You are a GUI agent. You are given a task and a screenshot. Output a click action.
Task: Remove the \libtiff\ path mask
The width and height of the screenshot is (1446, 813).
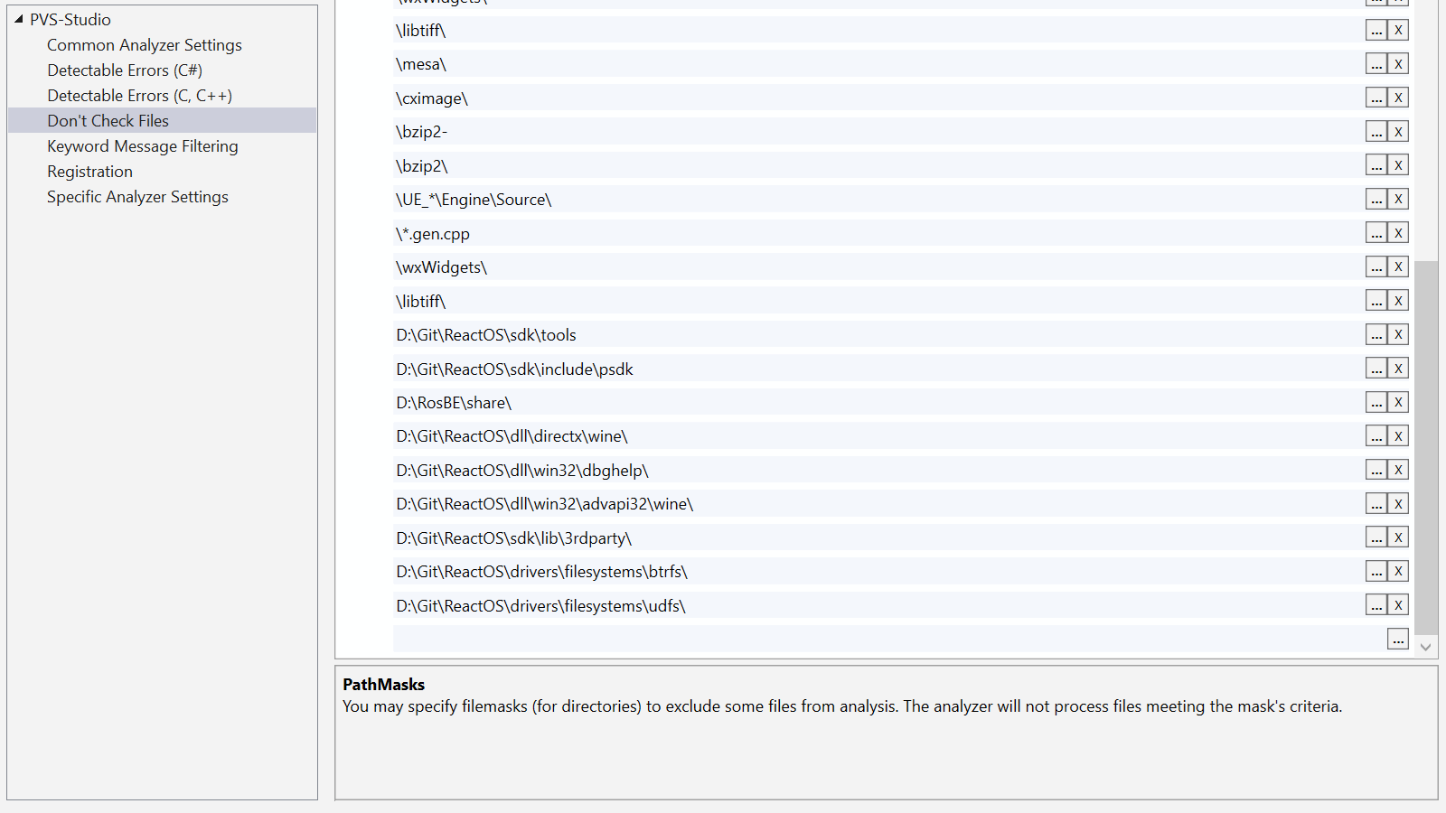point(1397,30)
